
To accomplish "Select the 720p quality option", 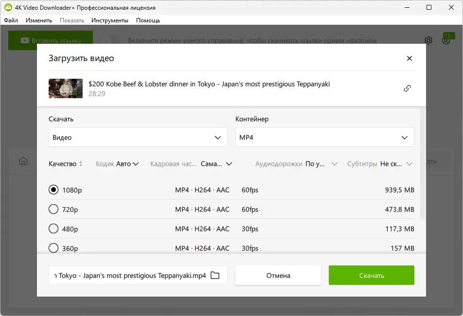I will click(x=53, y=209).
